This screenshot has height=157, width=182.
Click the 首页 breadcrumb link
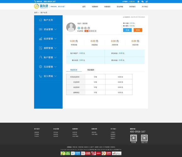click(x=36, y=13)
